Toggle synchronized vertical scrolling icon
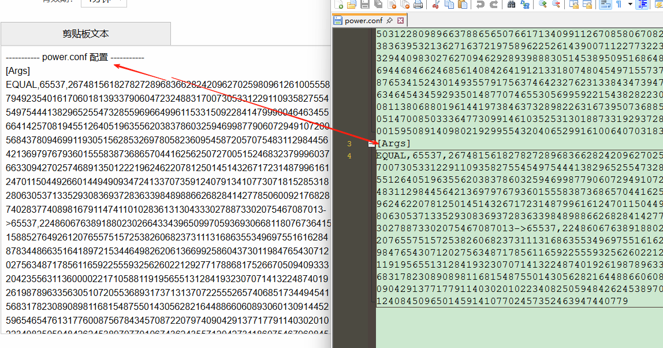This screenshot has height=348, width=663. (574, 4)
